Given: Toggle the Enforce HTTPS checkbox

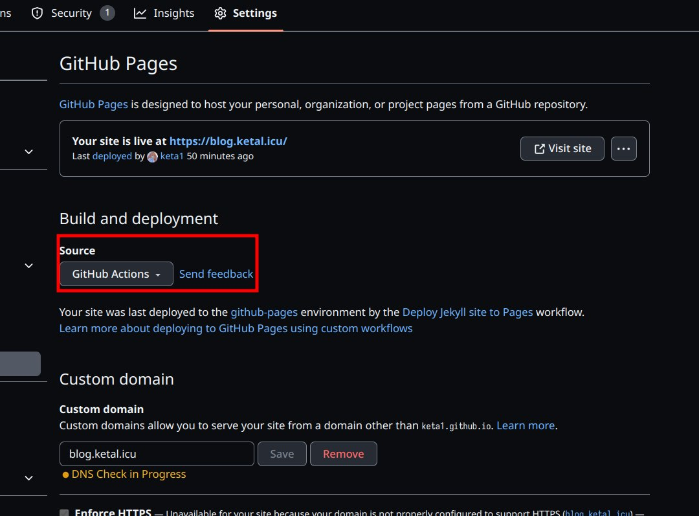Looking at the screenshot, I should [64, 513].
